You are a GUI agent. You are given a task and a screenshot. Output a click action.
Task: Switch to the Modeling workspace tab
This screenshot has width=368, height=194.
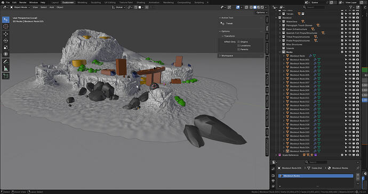click(x=82, y=2)
